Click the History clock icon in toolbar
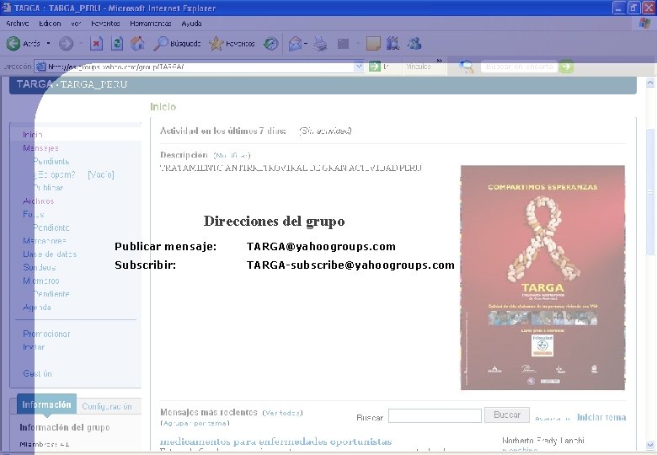This screenshot has width=657, height=455. coord(270,43)
